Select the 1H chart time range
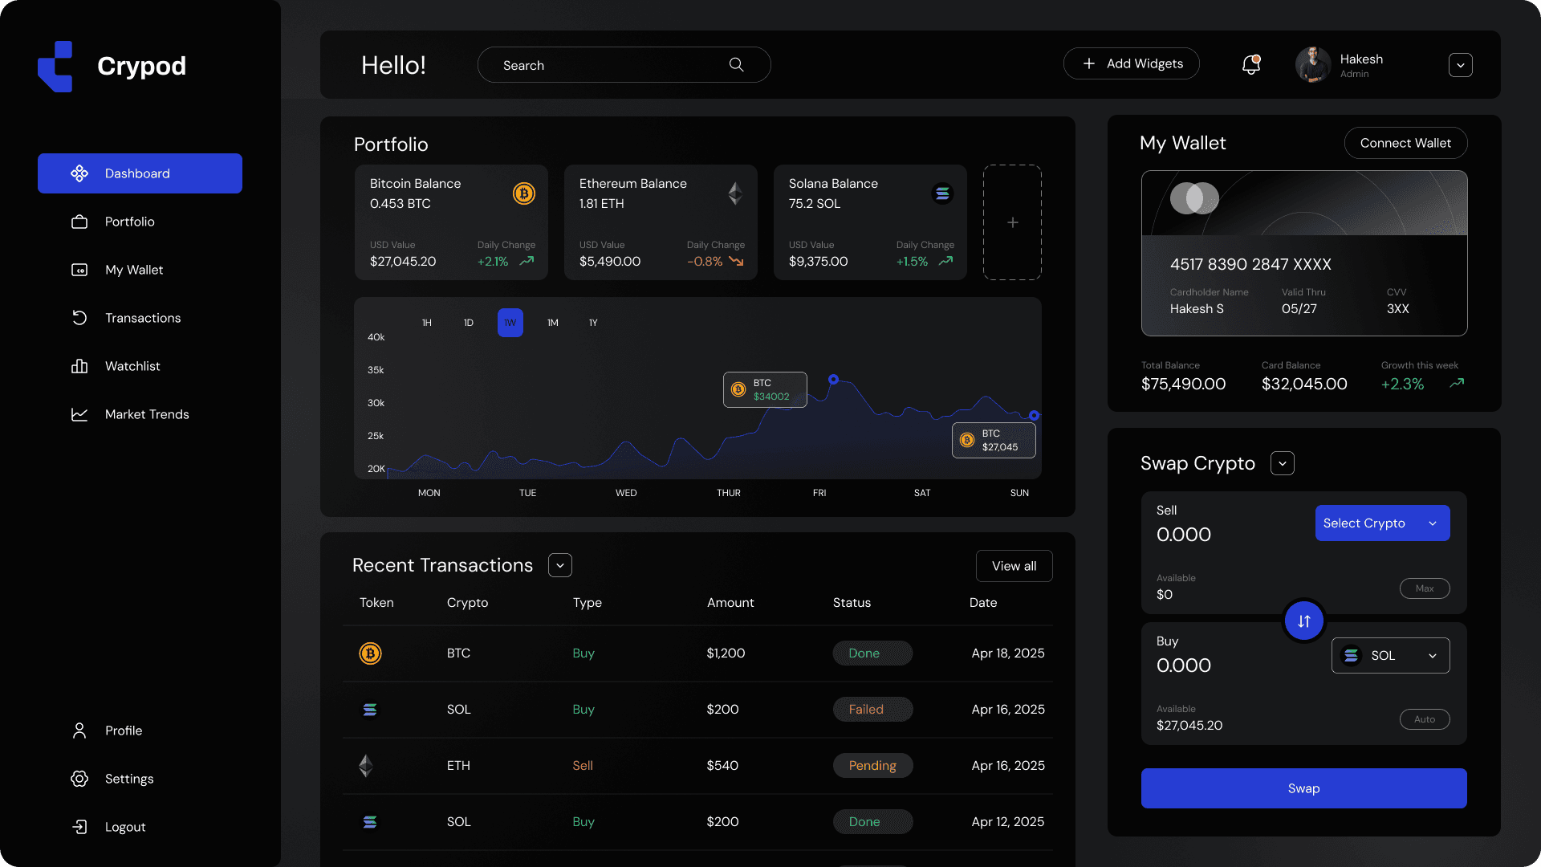1541x867 pixels. click(x=427, y=323)
